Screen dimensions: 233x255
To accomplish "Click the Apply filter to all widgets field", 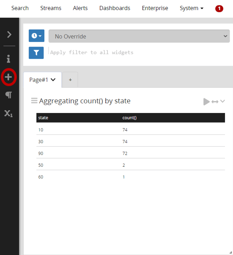I will coord(140,53).
